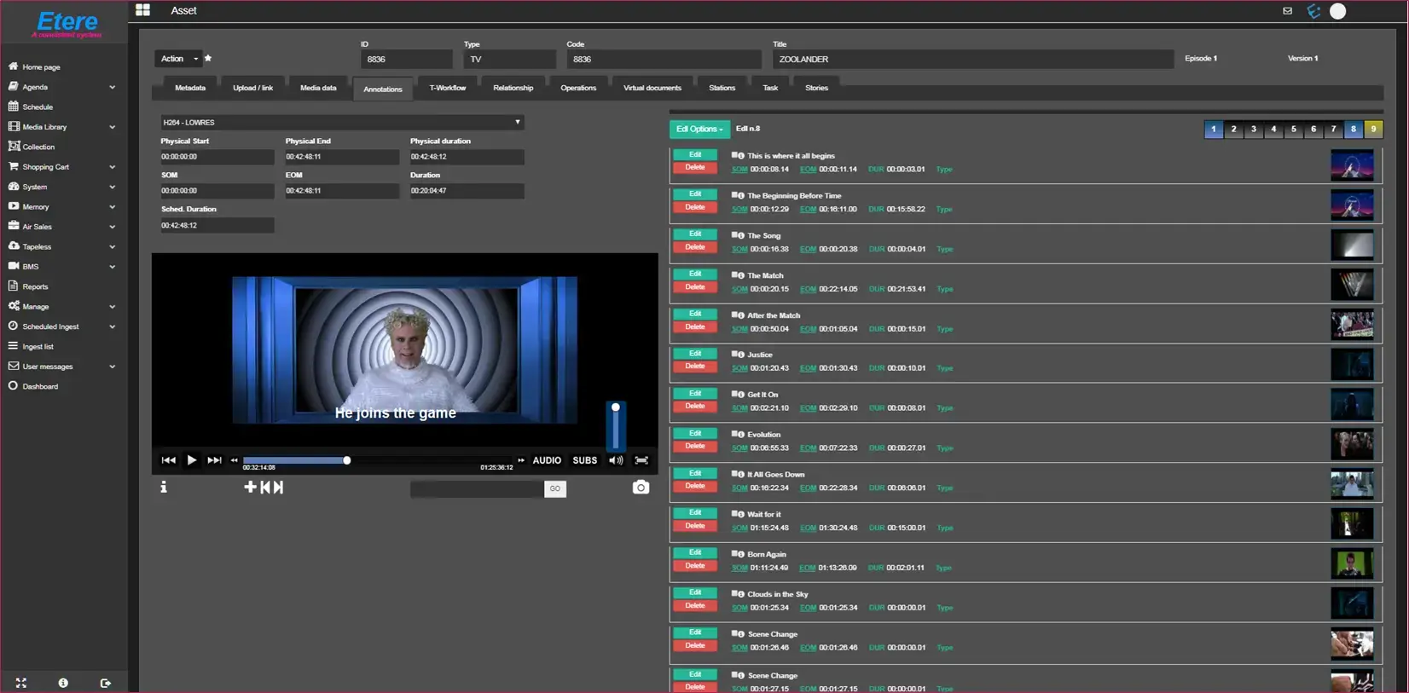The width and height of the screenshot is (1409, 693).
Task: Click the logout icon in the sidebar footer
Action: click(x=105, y=683)
